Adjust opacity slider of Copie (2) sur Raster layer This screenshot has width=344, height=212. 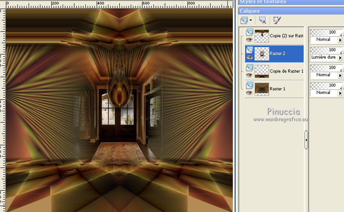point(326,32)
